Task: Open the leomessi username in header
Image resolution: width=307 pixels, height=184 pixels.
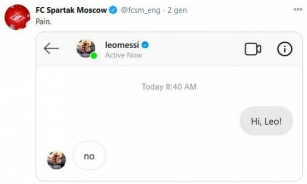Action: (x=122, y=45)
